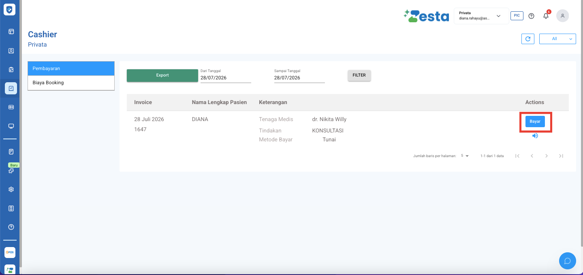Click the Zesta logo in header
The width and height of the screenshot is (583, 275).
click(x=426, y=16)
